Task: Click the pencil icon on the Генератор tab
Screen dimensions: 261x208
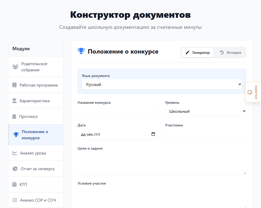Action: [188, 53]
